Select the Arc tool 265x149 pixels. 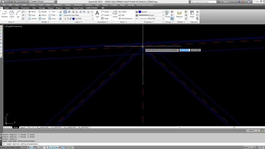tap(18, 14)
